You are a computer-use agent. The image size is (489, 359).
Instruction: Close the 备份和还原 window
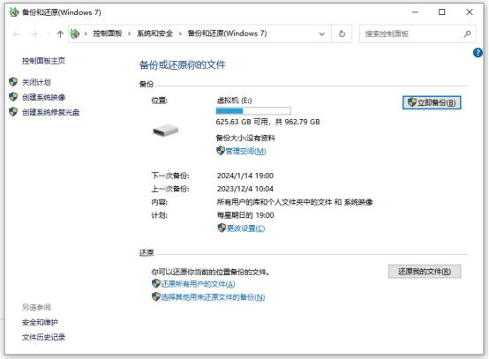click(470, 12)
